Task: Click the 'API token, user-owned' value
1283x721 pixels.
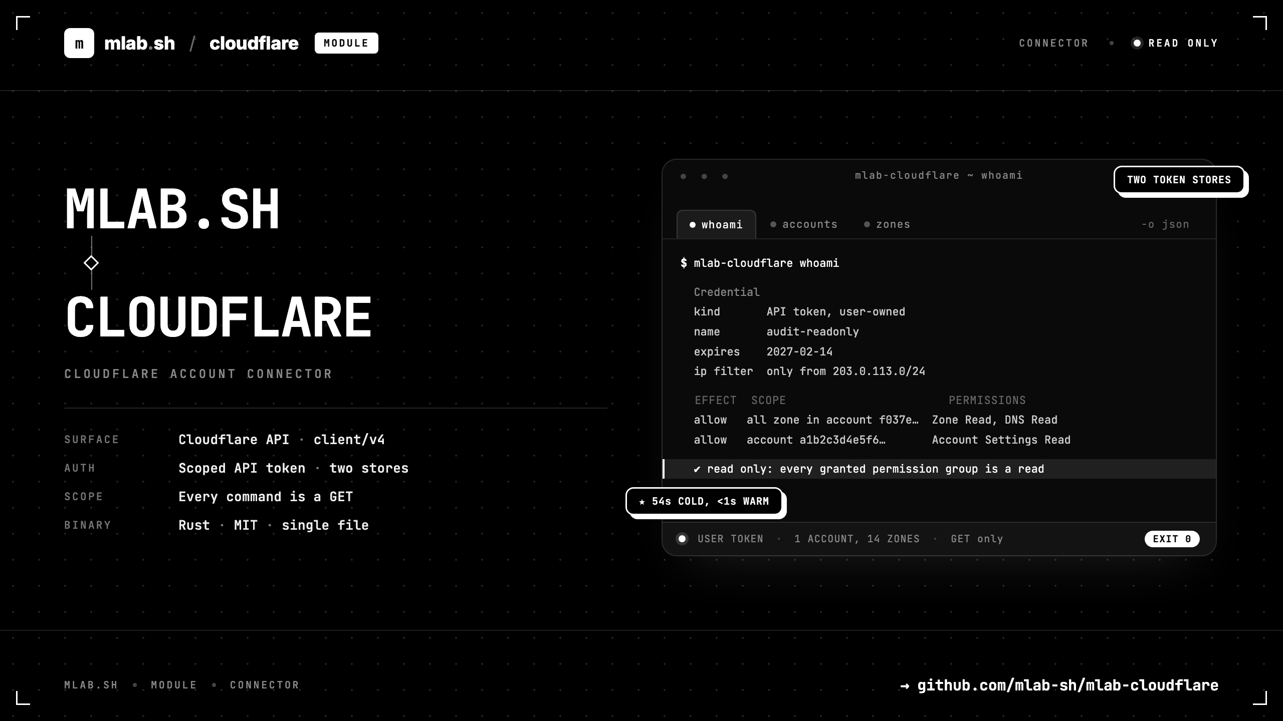Action: pyautogui.click(x=836, y=311)
